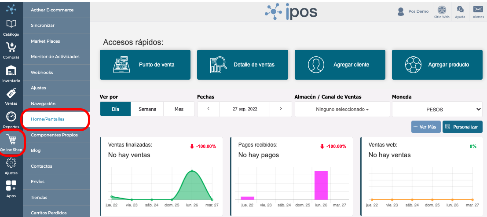The height and width of the screenshot is (217, 487).
Task: Open the Agregar cliente quick access
Action: [340, 65]
